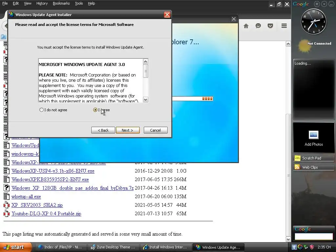The height and width of the screenshot is (252, 336).
Task: Click the IE7 install progress bar
Action: coord(192,98)
